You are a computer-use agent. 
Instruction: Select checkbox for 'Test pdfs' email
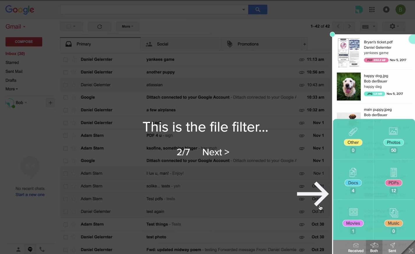(66, 199)
